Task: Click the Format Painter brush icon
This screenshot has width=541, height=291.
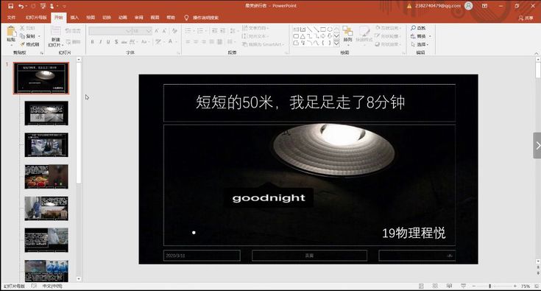Action: [x=23, y=44]
